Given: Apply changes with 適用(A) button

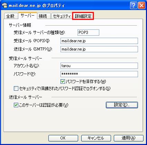Looking at the screenshot, I should pos(129,138).
